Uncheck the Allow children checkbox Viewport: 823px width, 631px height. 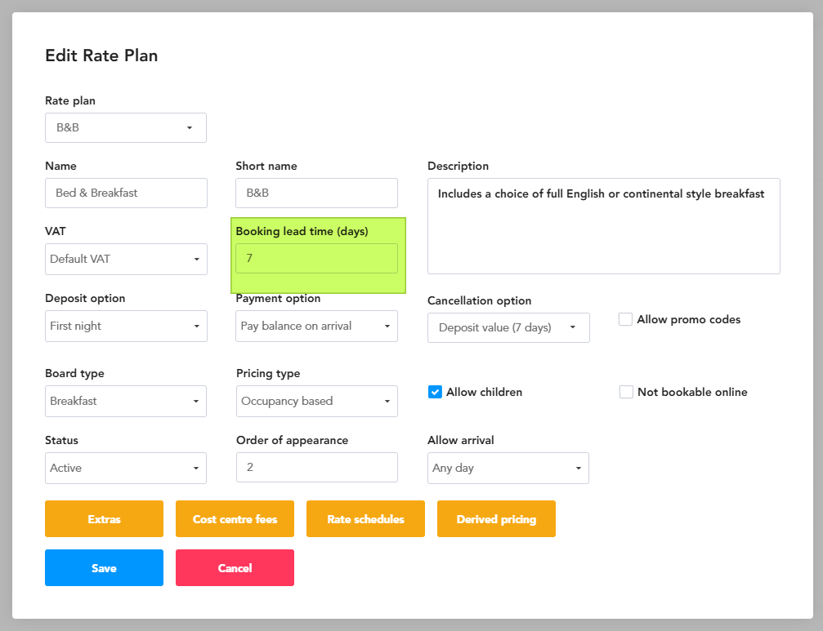point(435,392)
